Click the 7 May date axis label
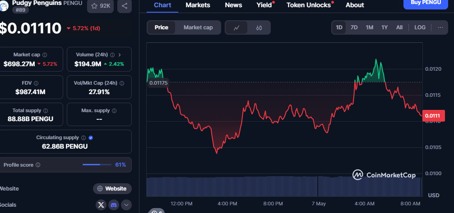The width and height of the screenshot is (454, 213). pos(319,204)
